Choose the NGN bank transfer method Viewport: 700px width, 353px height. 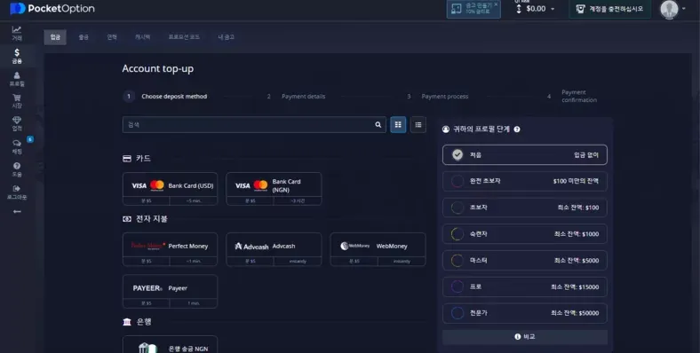[x=170, y=344]
